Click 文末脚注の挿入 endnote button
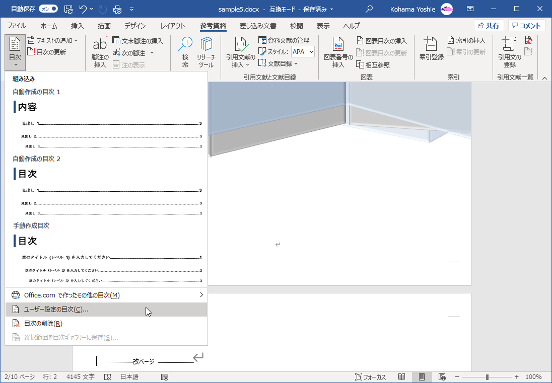The image size is (552, 383). click(x=137, y=41)
